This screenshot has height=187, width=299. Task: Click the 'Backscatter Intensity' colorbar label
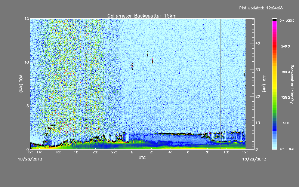pyautogui.click(x=292, y=84)
